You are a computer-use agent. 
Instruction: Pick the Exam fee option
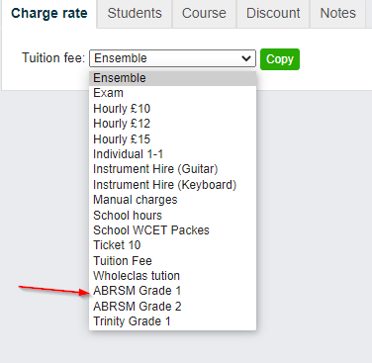click(172, 93)
